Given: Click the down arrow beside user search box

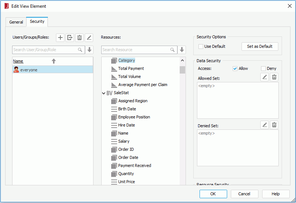Looking at the screenshot, I should [89, 50].
